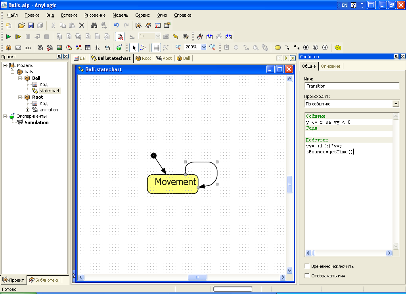Switch to the first Ball editor tab
The width and height of the screenshot is (406, 294).
(80, 58)
